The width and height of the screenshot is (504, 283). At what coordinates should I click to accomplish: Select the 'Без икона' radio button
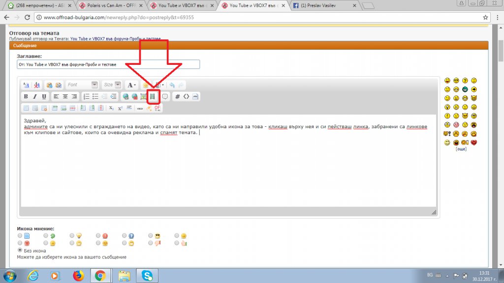point(20,250)
